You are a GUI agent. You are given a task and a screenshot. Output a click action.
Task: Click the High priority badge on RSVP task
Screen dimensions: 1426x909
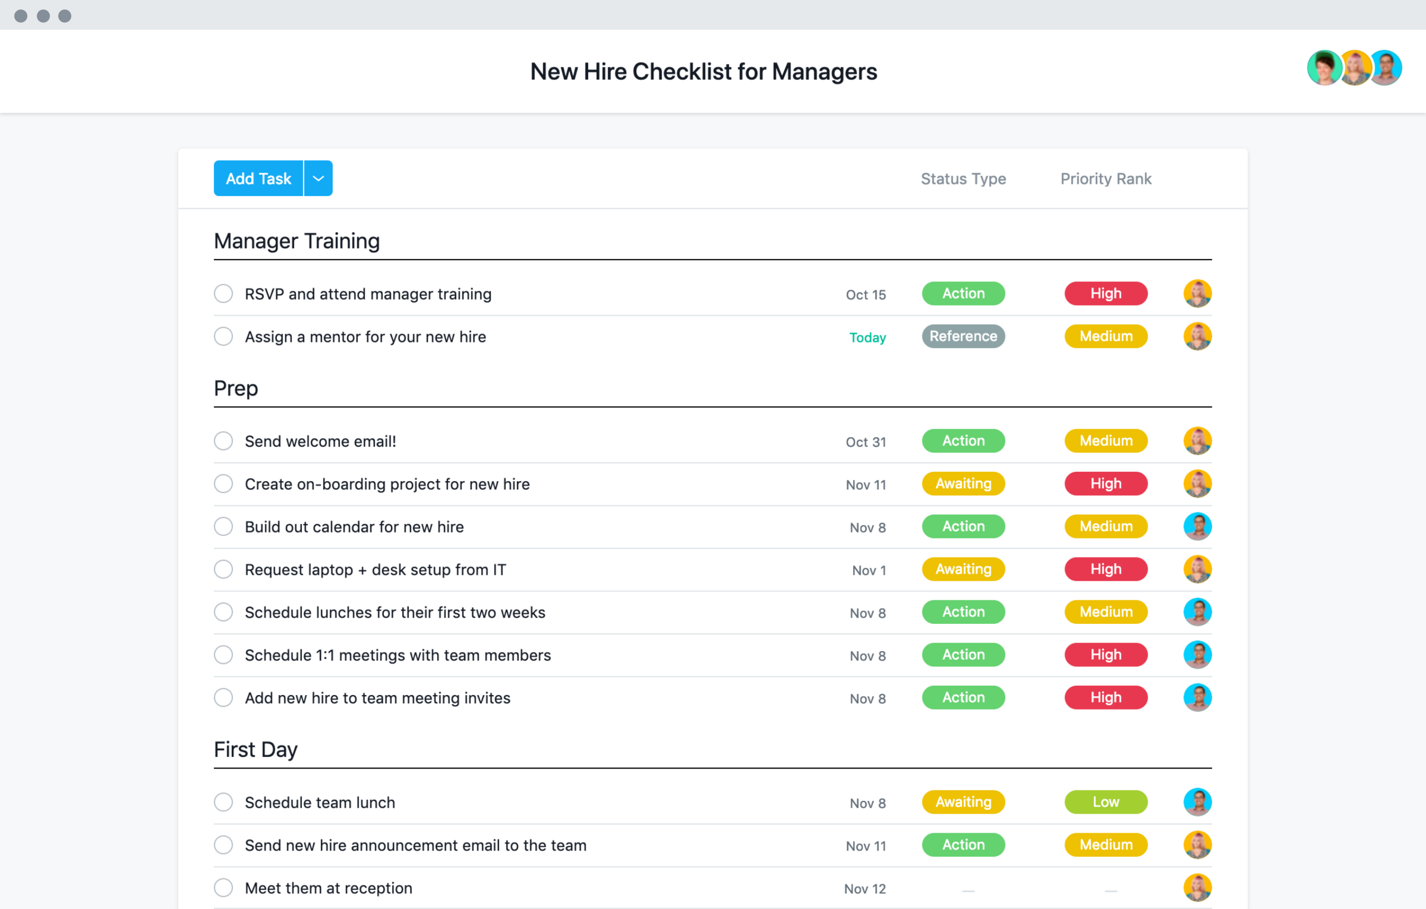click(x=1104, y=294)
